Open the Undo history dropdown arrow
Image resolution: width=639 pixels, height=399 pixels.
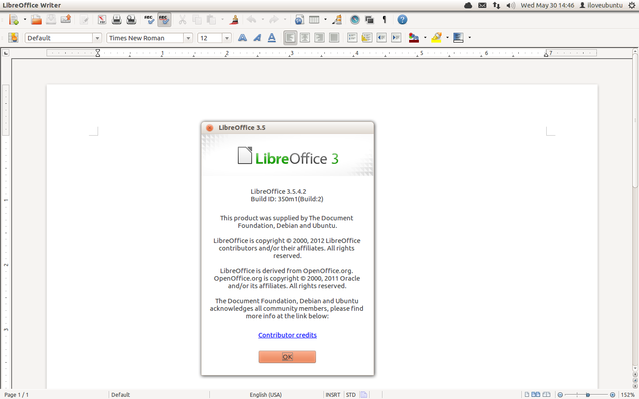click(x=263, y=20)
